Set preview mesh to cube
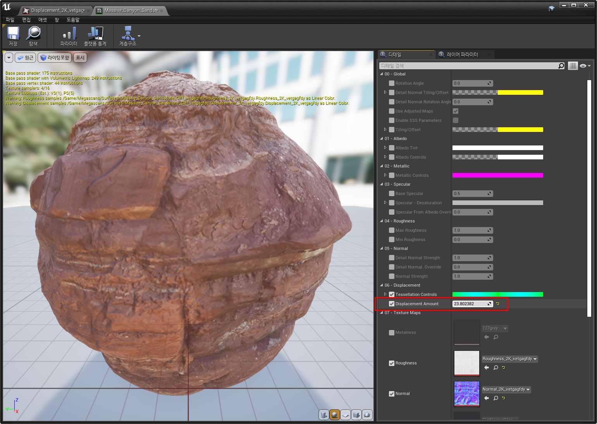 356,415
